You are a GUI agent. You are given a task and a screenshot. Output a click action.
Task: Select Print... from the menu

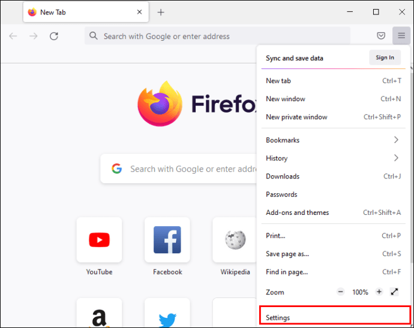[333, 236]
